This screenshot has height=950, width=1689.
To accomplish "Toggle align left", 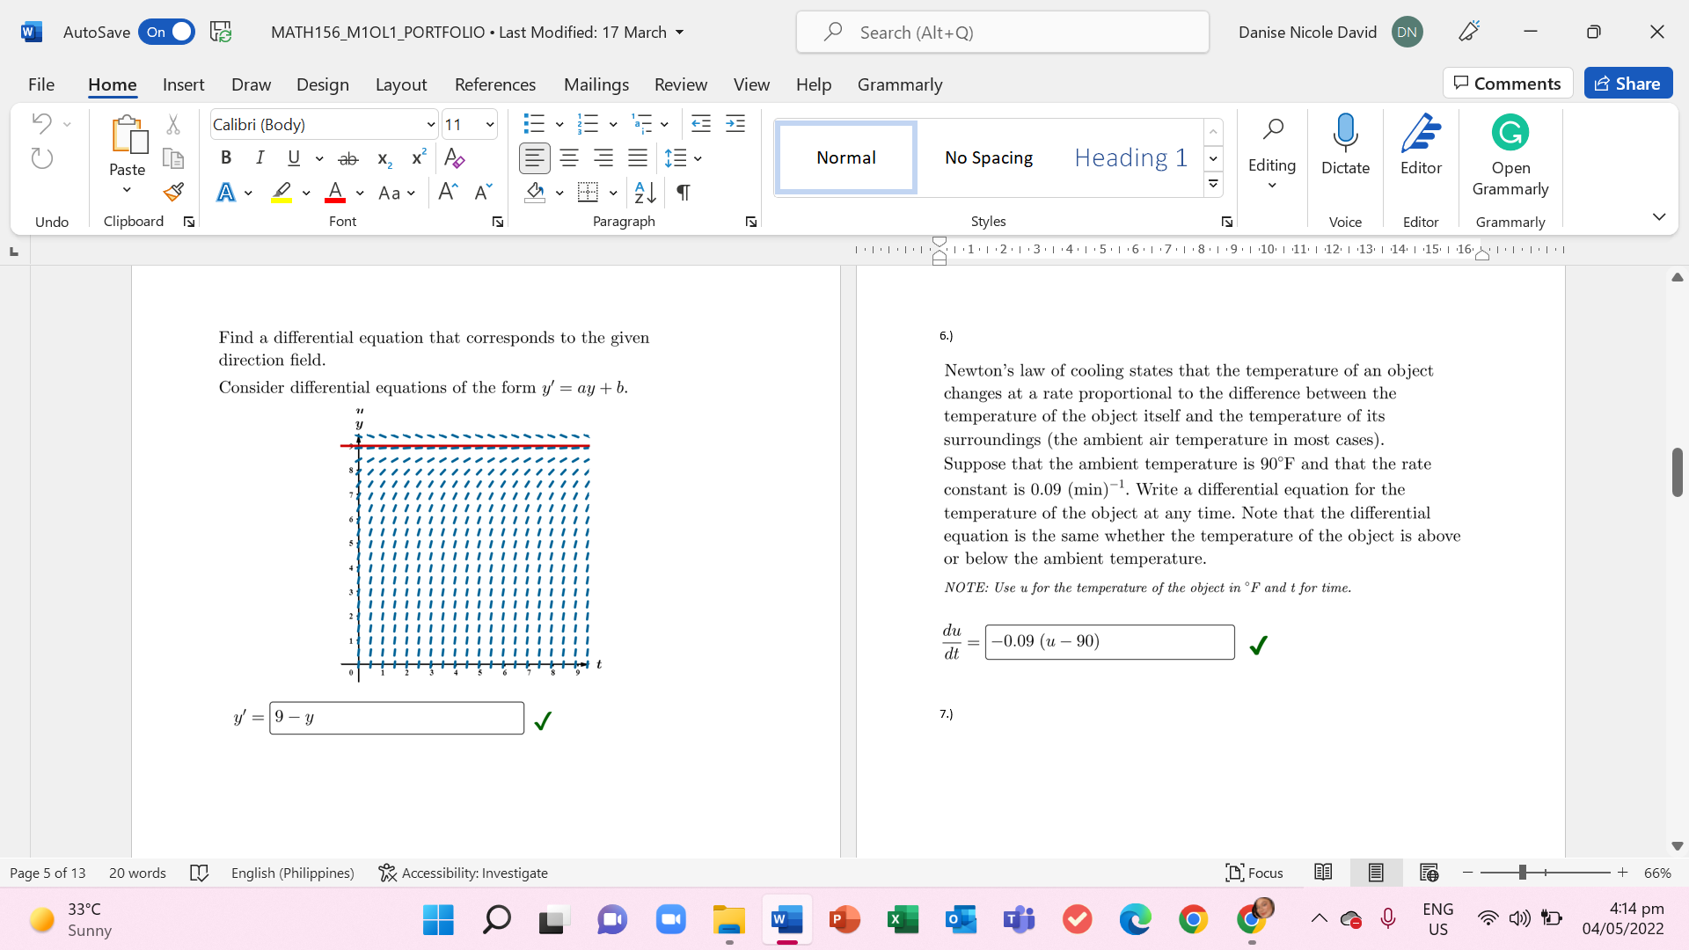I will [535, 158].
